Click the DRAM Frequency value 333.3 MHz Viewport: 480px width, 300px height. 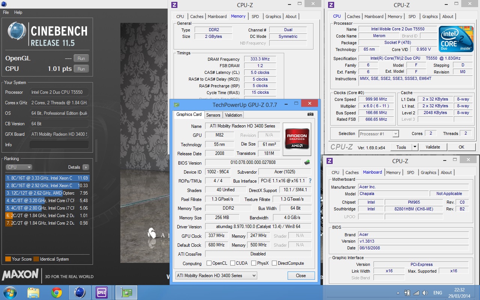coord(260,59)
